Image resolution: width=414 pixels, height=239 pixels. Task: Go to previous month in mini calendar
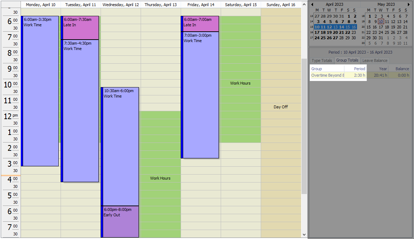pyautogui.click(x=312, y=4)
